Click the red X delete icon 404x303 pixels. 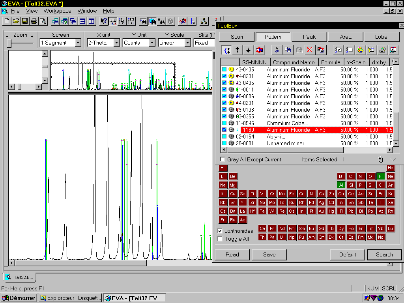click(310, 50)
